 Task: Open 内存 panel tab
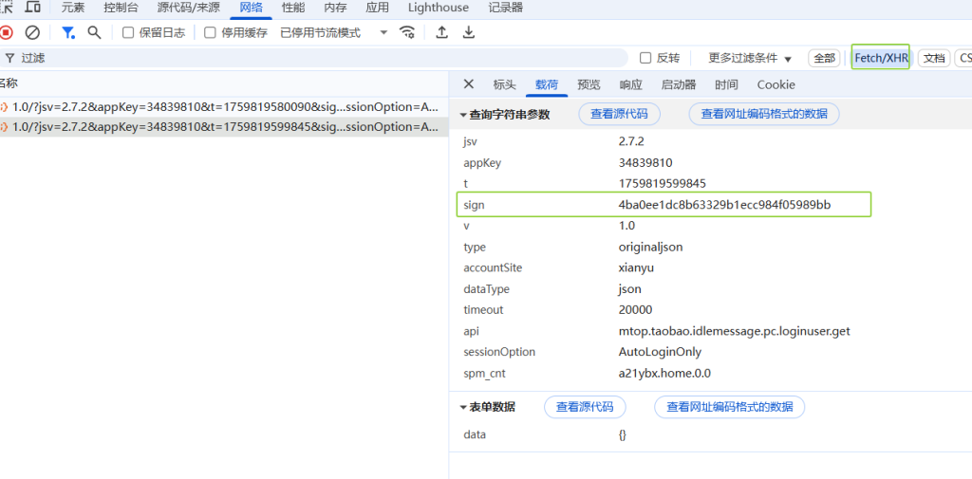(335, 8)
